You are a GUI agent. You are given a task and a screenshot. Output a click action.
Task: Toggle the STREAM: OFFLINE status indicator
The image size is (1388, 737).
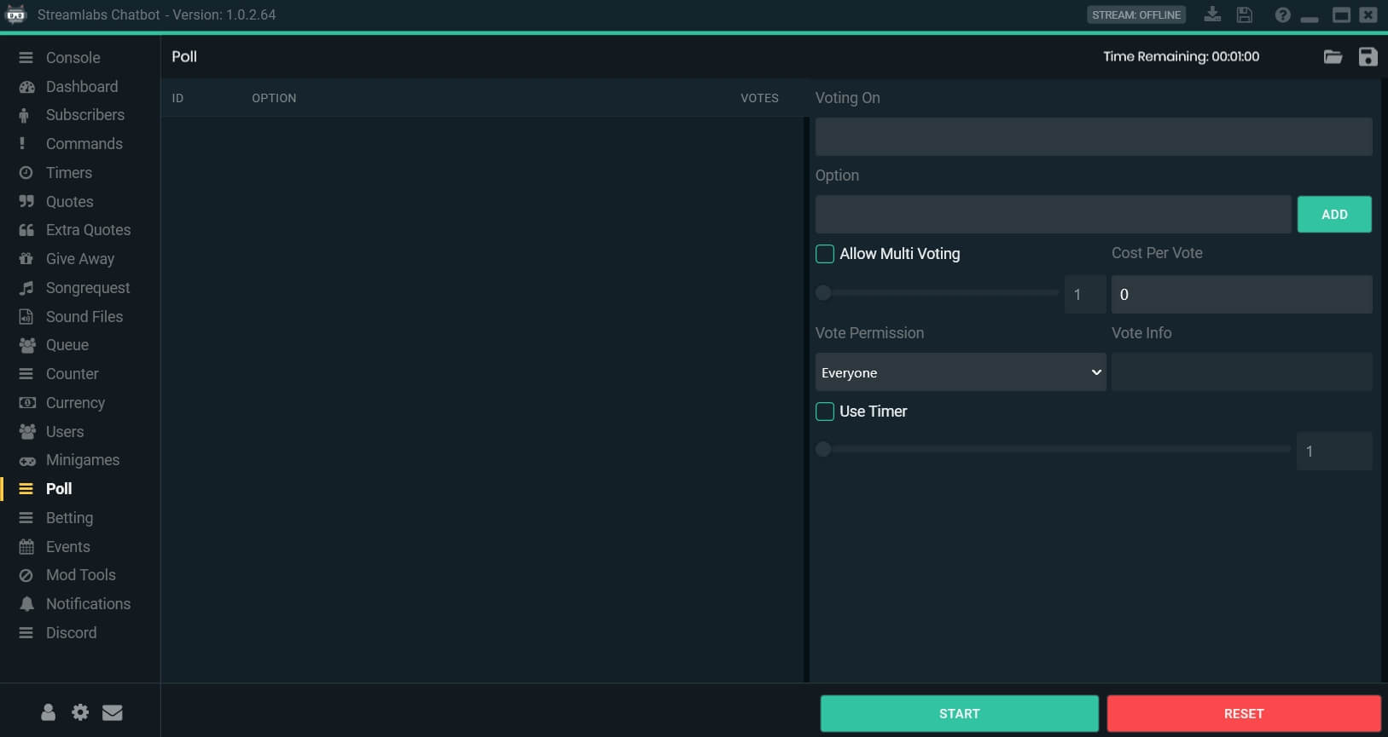[1136, 14]
